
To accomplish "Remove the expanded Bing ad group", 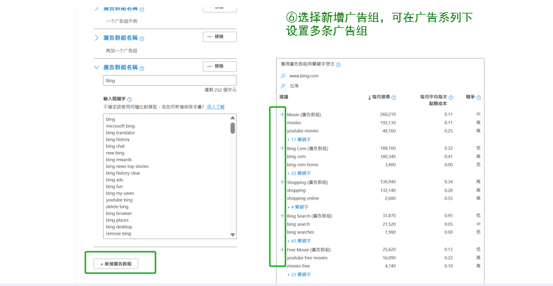I will [x=220, y=66].
